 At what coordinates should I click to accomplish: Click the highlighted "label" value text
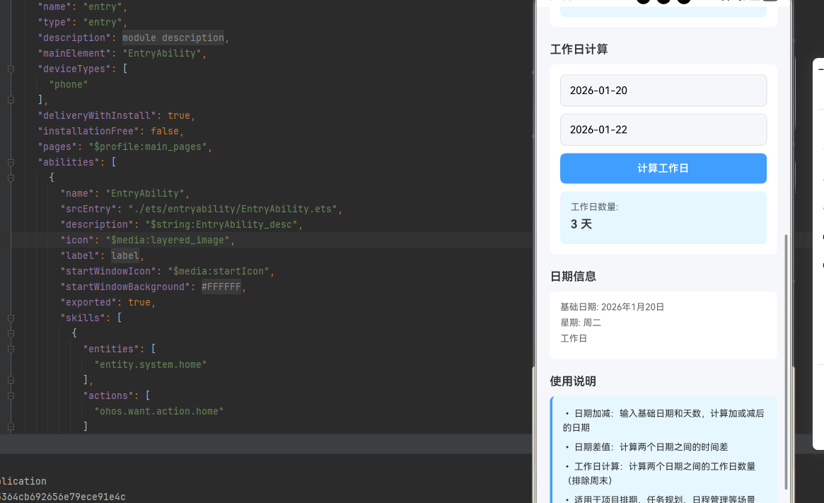point(125,256)
